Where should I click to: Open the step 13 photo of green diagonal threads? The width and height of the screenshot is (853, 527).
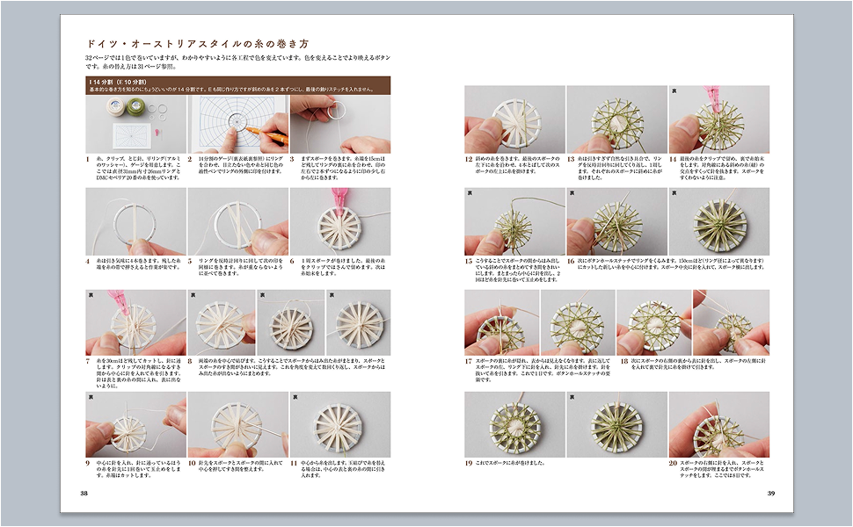tap(617, 119)
